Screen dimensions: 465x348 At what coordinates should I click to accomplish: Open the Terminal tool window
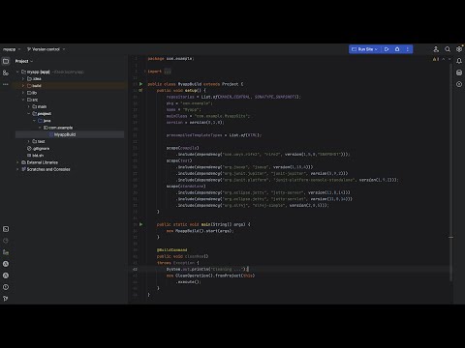(6, 229)
